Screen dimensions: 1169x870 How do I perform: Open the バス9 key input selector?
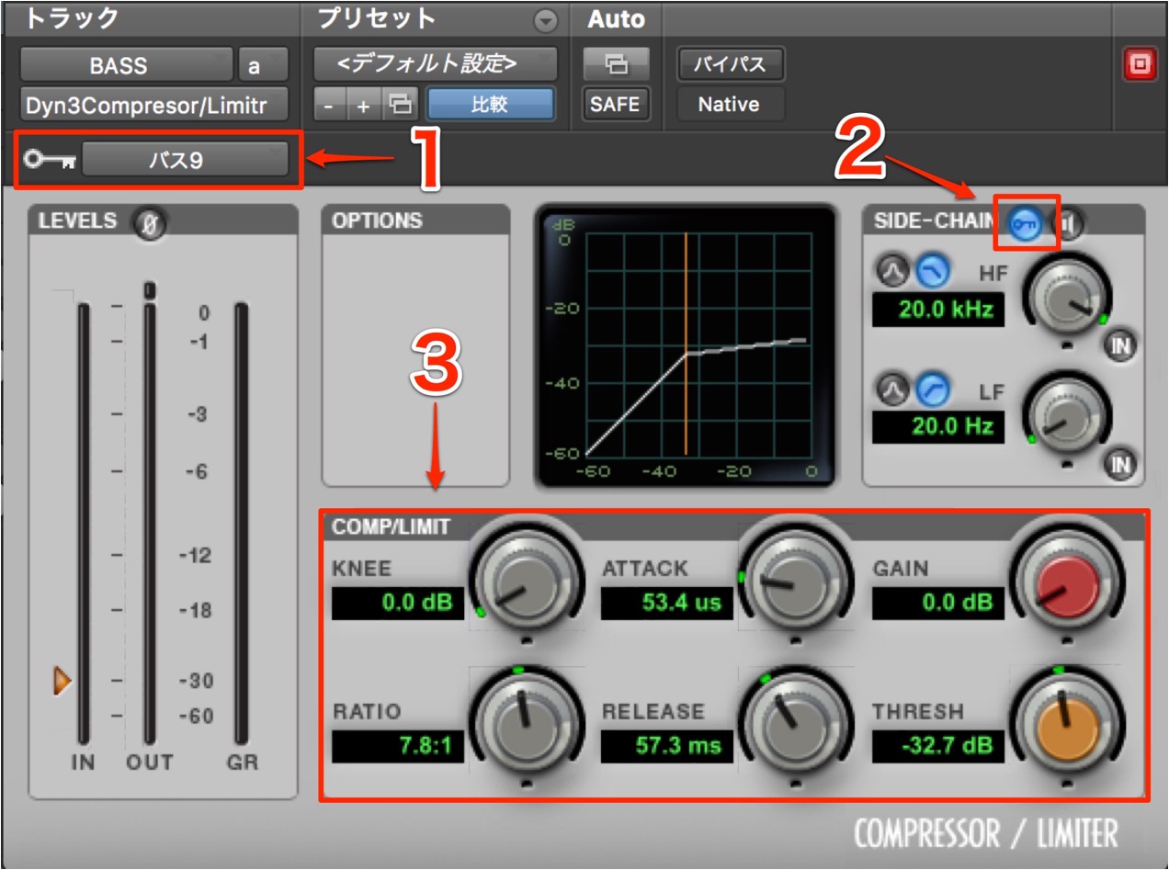186,160
